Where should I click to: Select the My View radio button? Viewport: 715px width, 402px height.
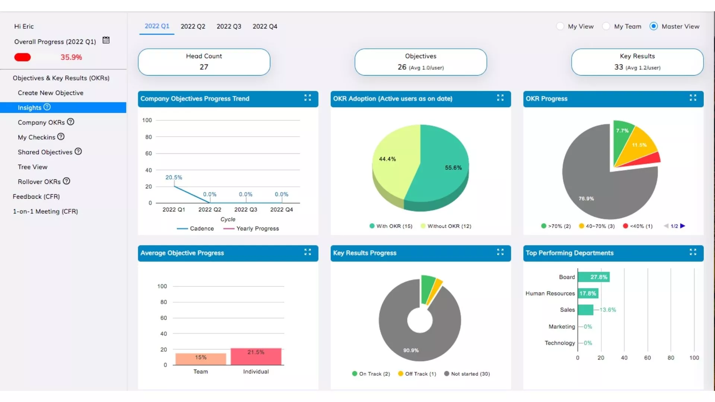coord(560,26)
